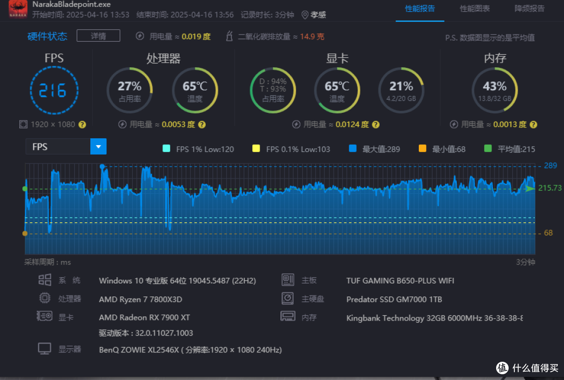Click the CPU chip icon next to 处理器
Screen dimensions: 564x380
pos(44,298)
